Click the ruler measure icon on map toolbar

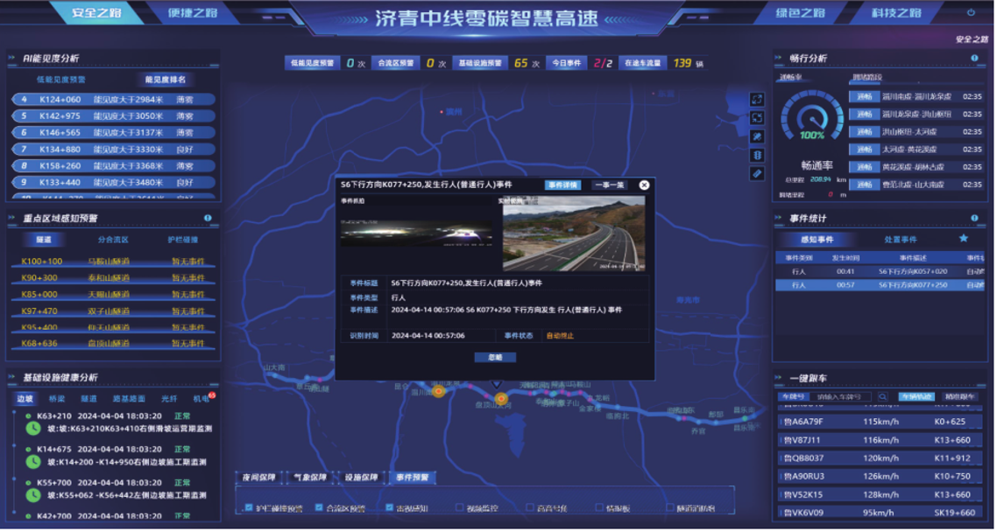(757, 174)
